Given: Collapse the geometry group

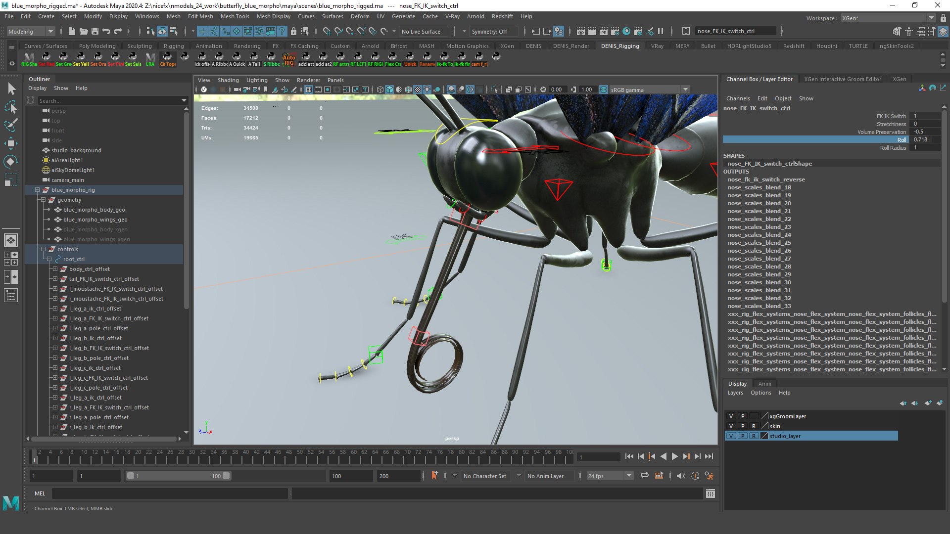Looking at the screenshot, I should click(43, 200).
